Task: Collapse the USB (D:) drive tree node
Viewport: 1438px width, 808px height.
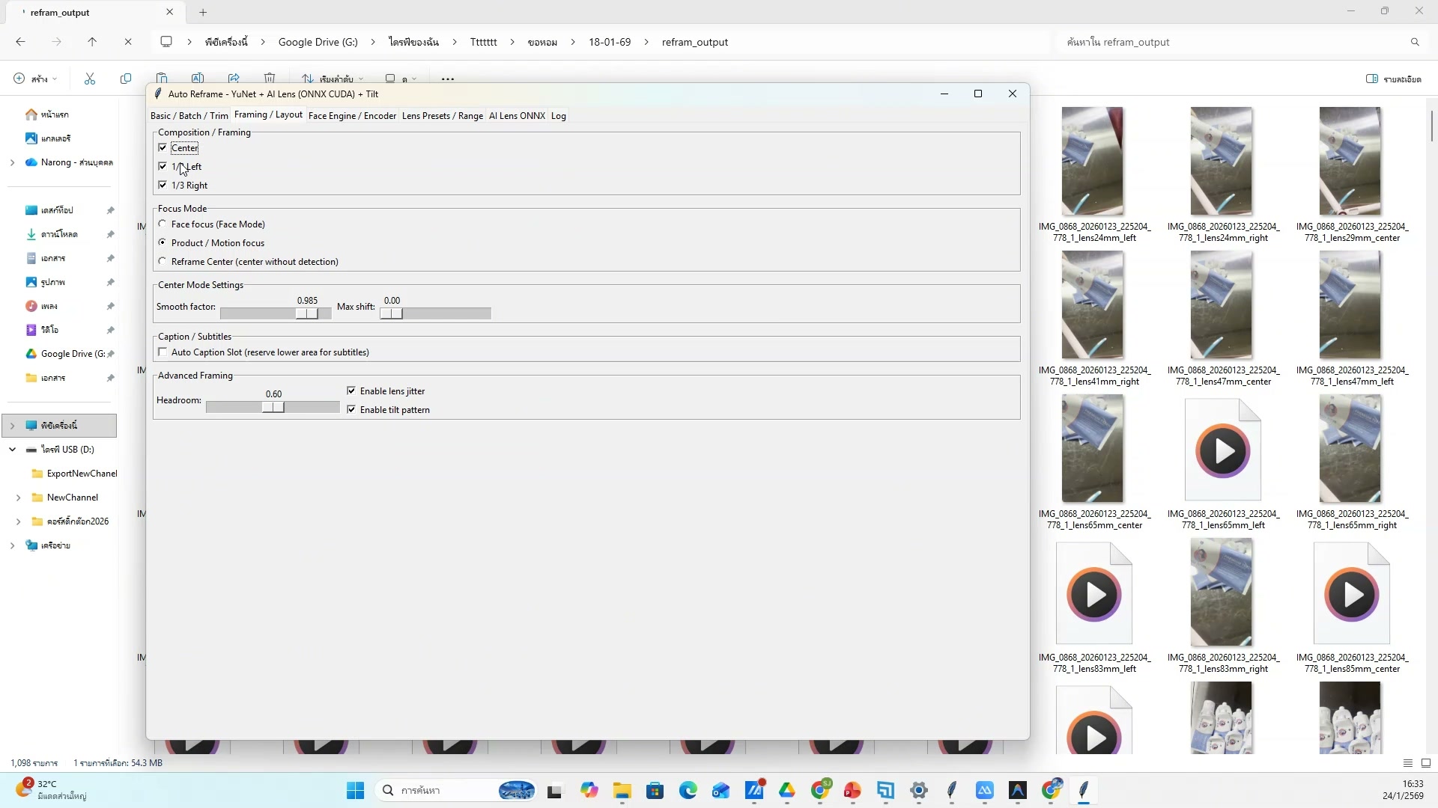Action: click(13, 450)
